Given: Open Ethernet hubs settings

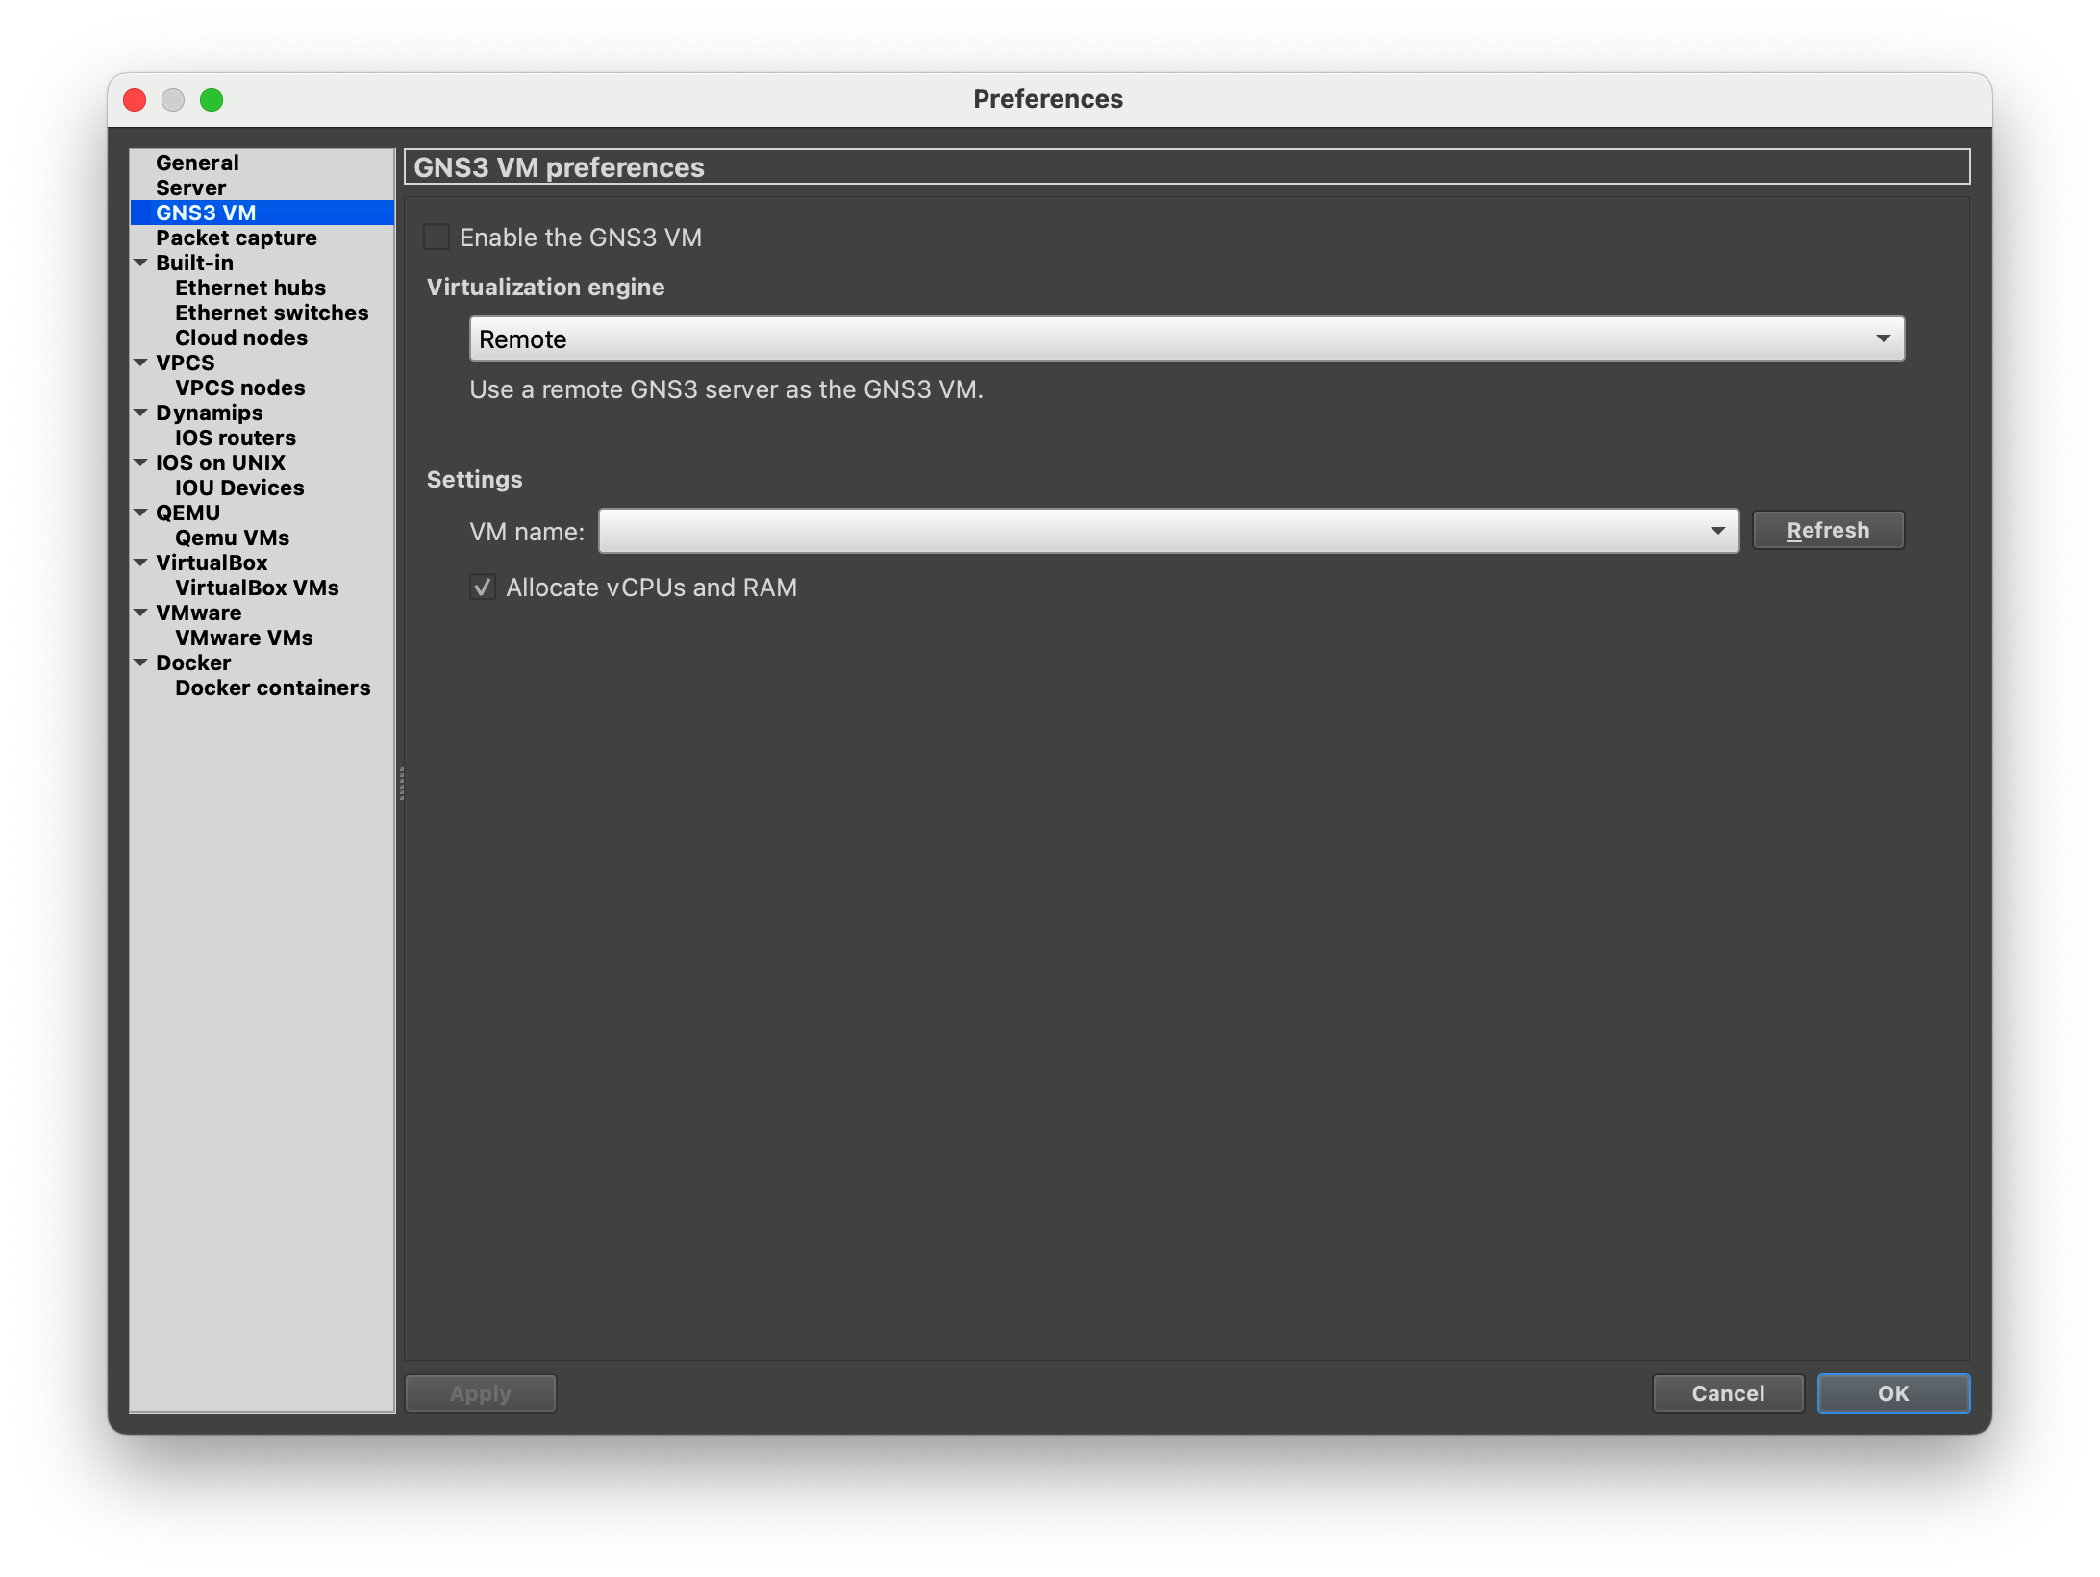Looking at the screenshot, I should point(250,288).
